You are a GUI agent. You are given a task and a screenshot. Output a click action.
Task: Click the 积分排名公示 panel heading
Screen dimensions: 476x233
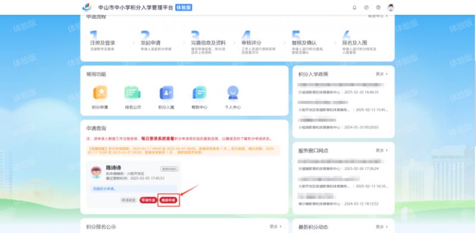click(x=101, y=227)
